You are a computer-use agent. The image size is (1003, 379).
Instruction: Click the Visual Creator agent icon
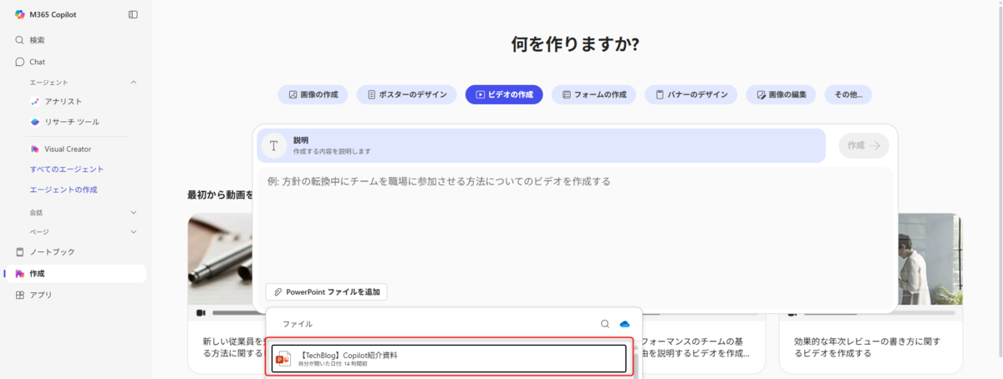coord(34,149)
